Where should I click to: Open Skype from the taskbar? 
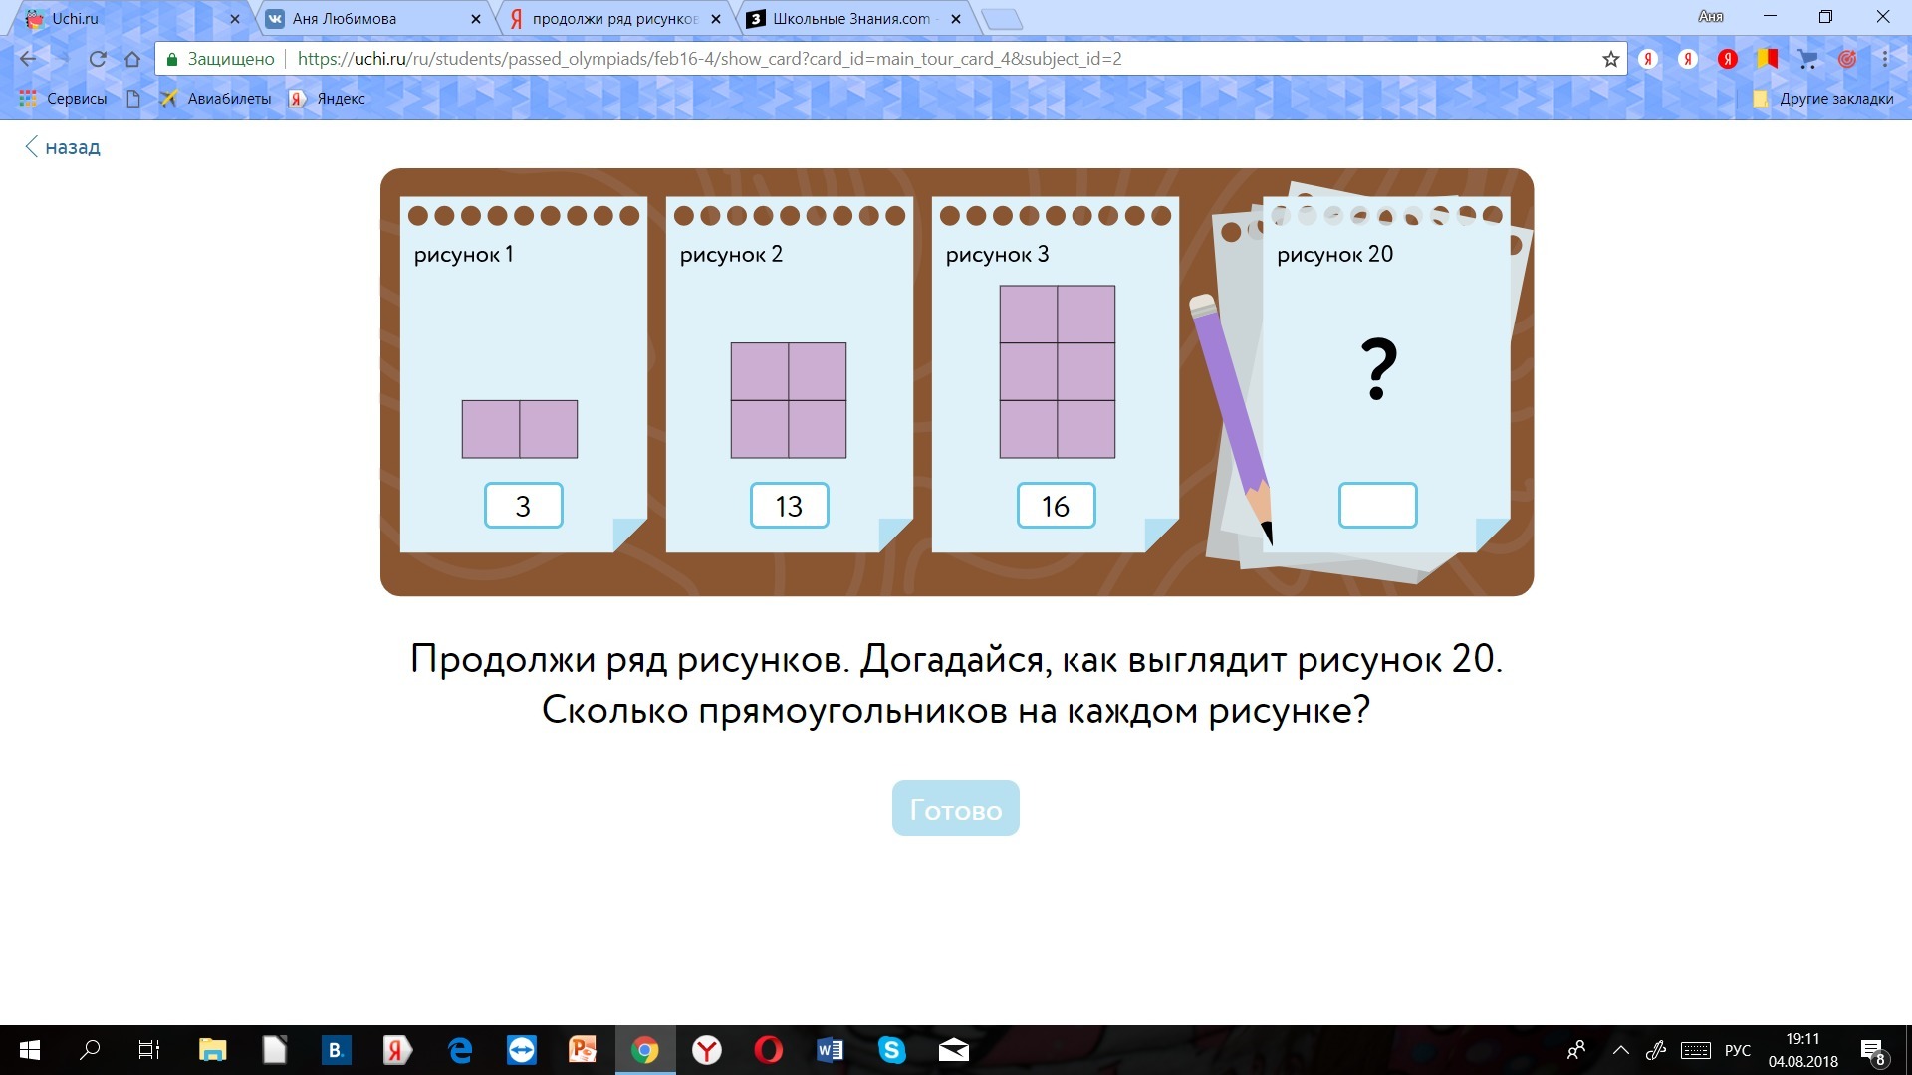pyautogui.click(x=891, y=1050)
